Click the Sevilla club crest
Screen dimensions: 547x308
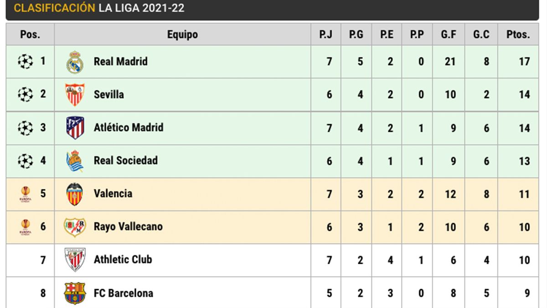[x=75, y=94]
